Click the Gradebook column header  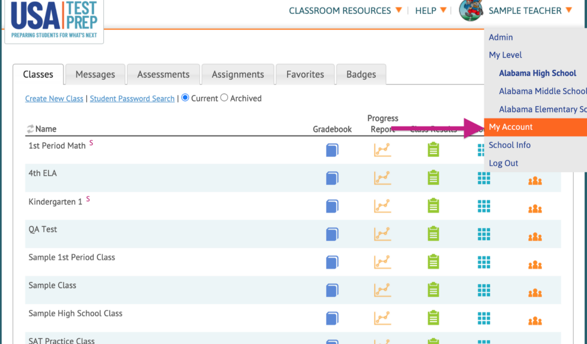(332, 129)
